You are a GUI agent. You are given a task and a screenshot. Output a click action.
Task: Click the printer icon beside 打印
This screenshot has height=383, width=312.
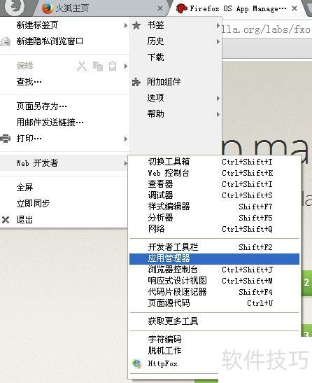(x=6, y=139)
